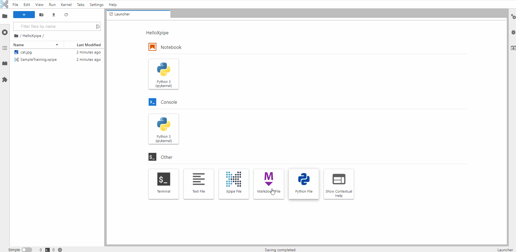Launch Python 3 Console card
The width and height of the screenshot is (516, 252).
coord(164,129)
